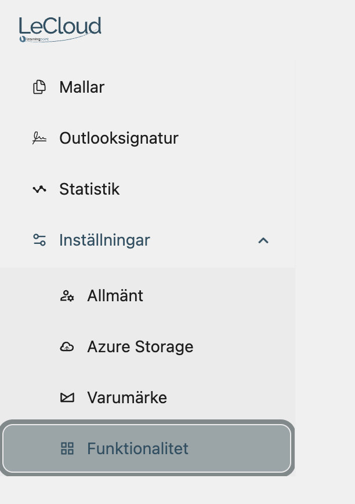This screenshot has height=504, width=355.
Task: Click the Inställningar sliders icon
Action: [39, 240]
